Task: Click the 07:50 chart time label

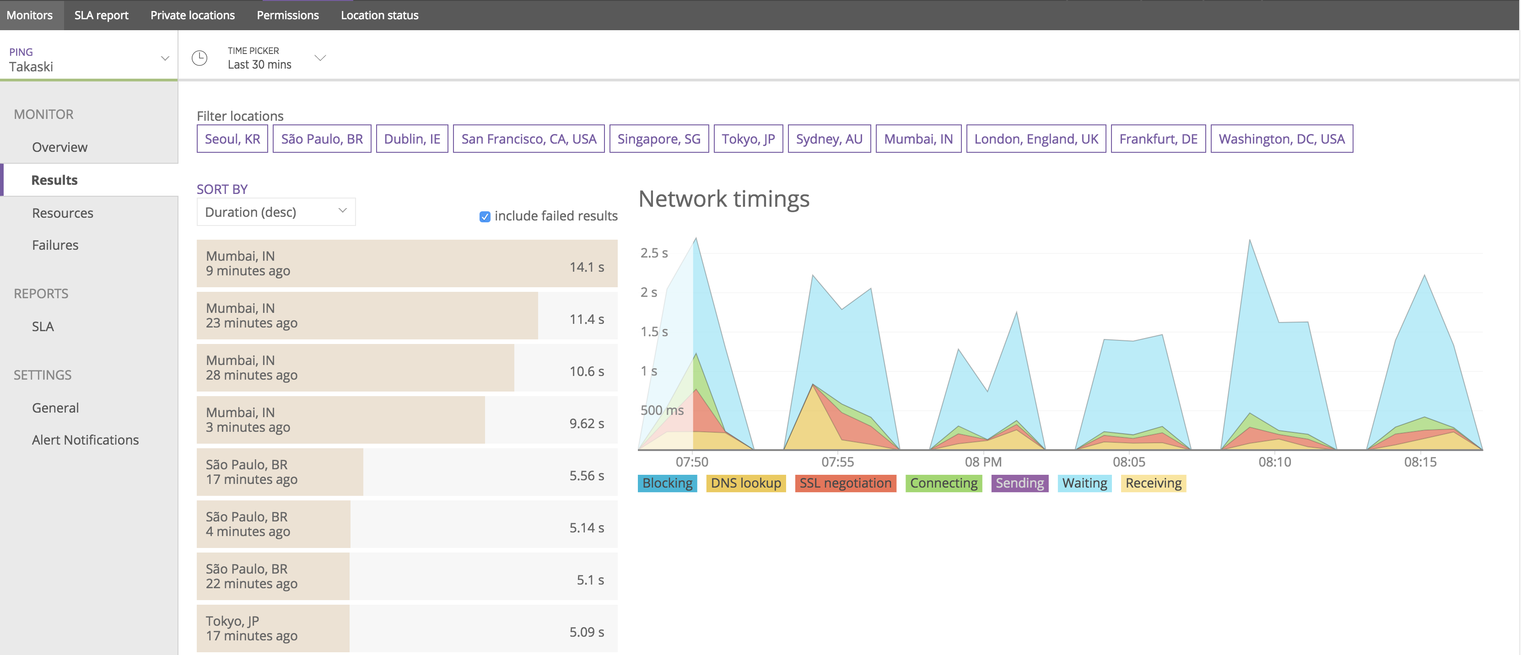Action: 692,462
